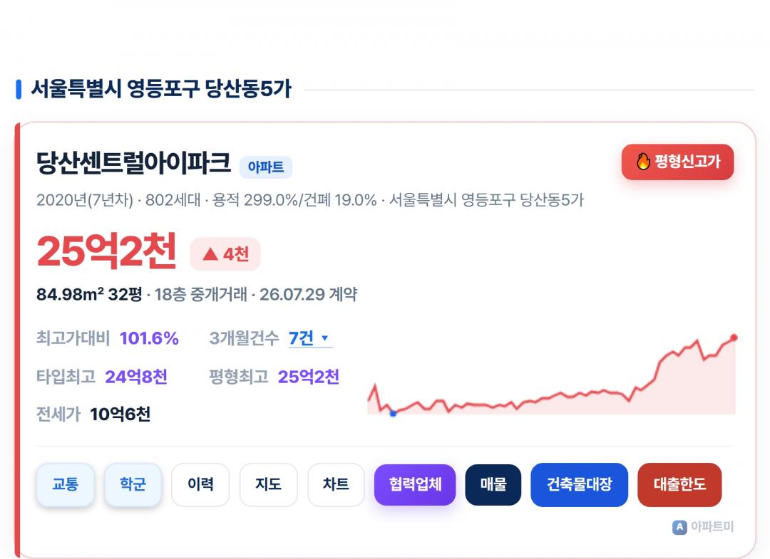Click the navy 매물 button
The height and width of the screenshot is (559, 770).
coord(493,484)
